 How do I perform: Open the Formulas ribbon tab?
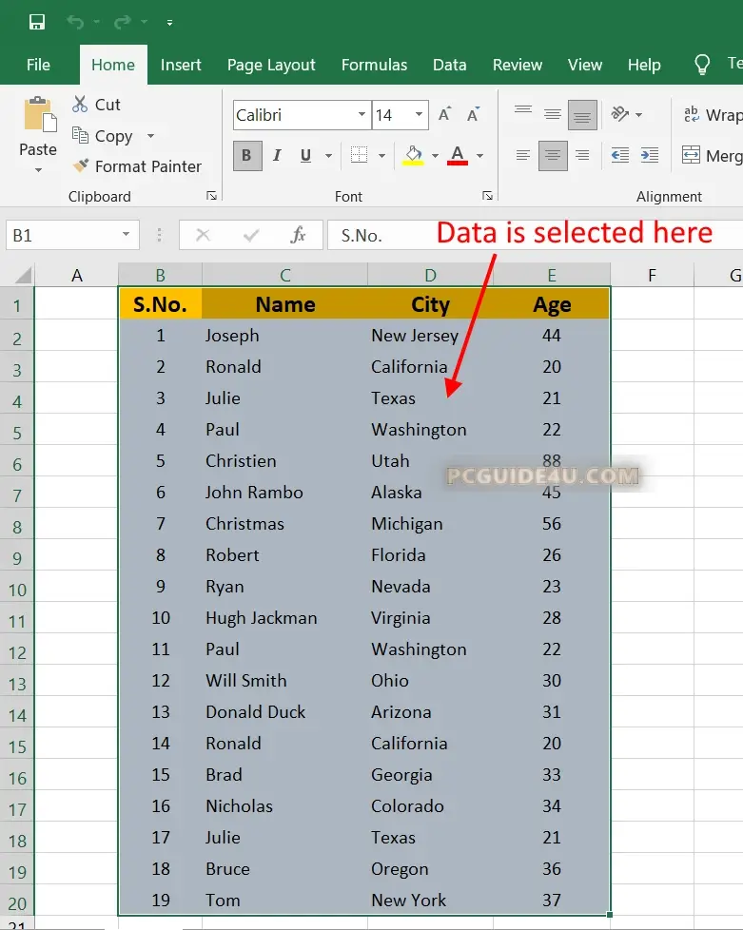[374, 65]
